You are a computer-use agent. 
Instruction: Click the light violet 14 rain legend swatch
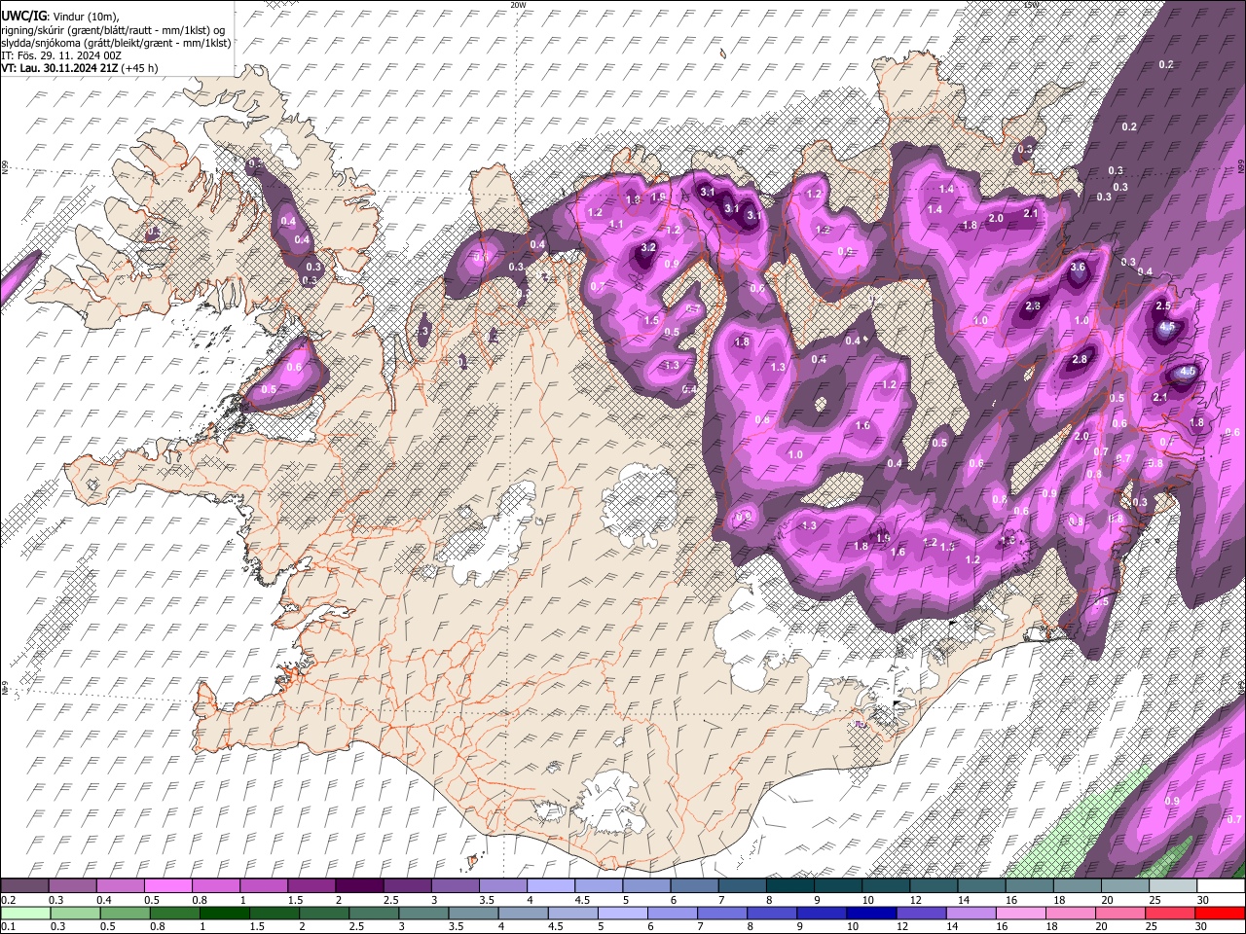[x=970, y=913]
